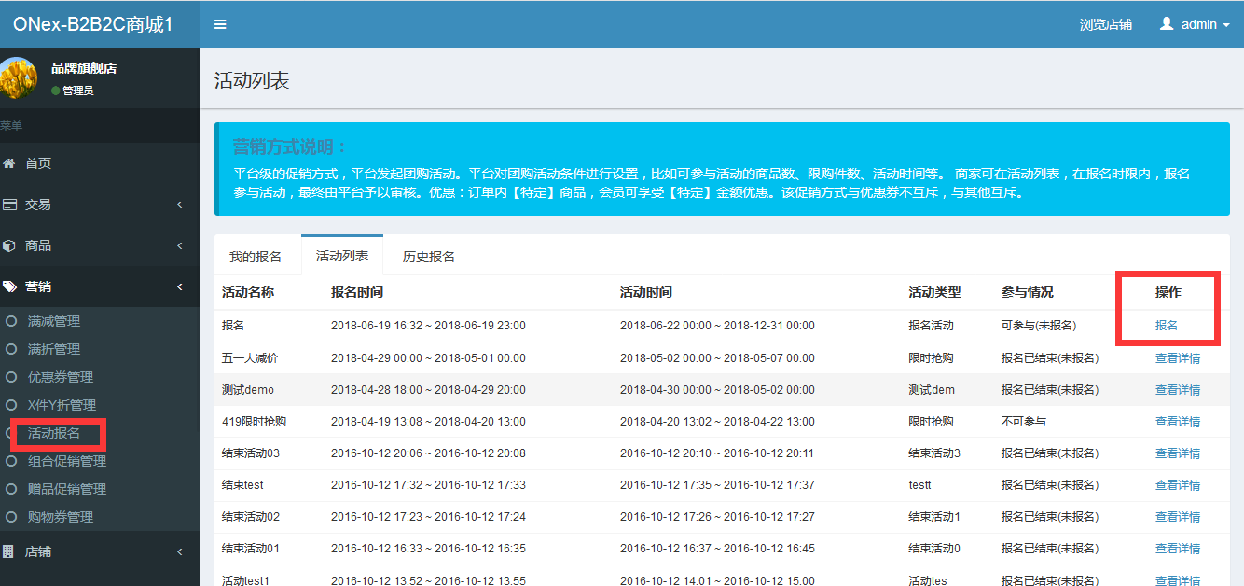
Task: Click the home icon next to 首页
Action: (9, 163)
